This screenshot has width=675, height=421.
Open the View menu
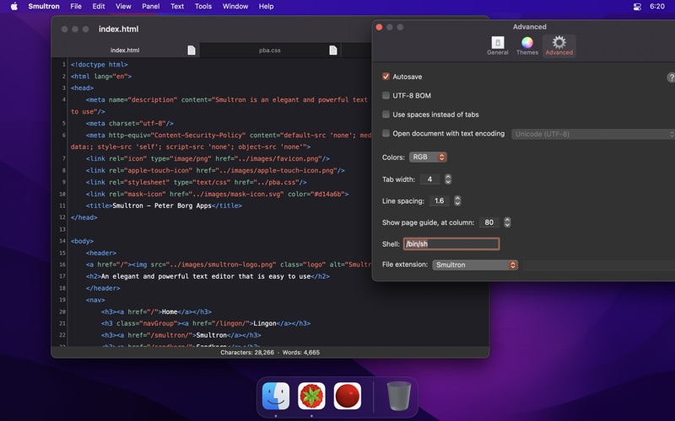pyautogui.click(x=123, y=7)
